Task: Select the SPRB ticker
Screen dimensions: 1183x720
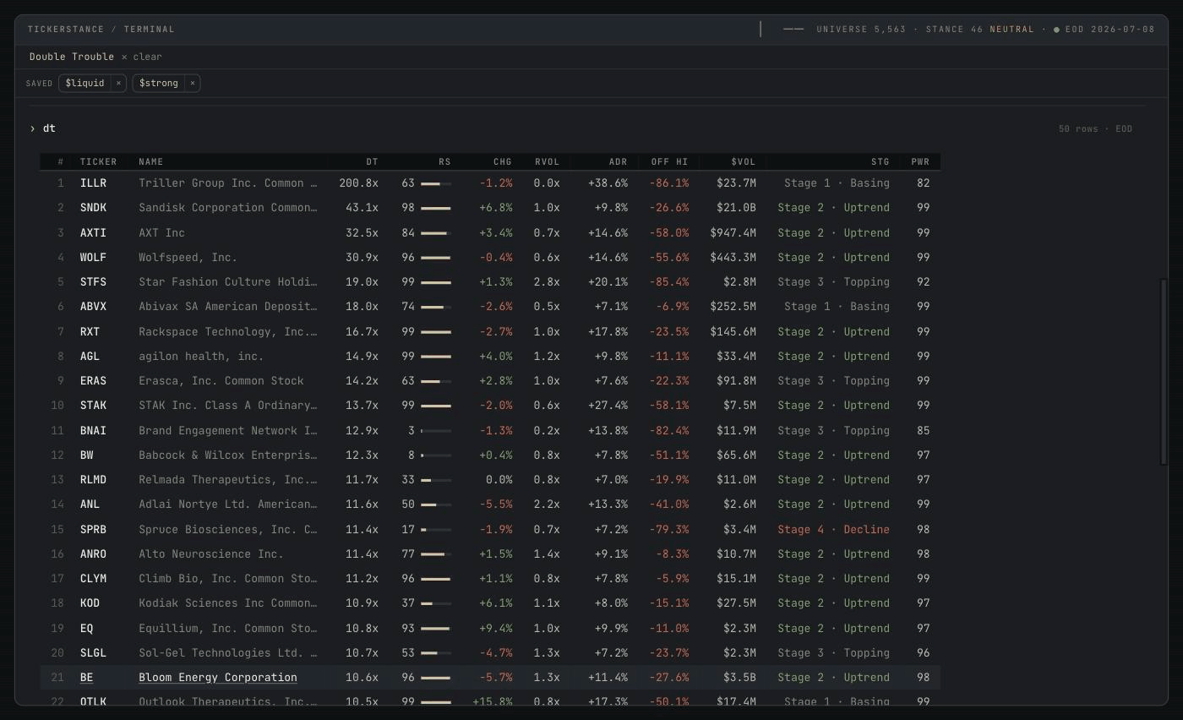Action: tap(93, 529)
